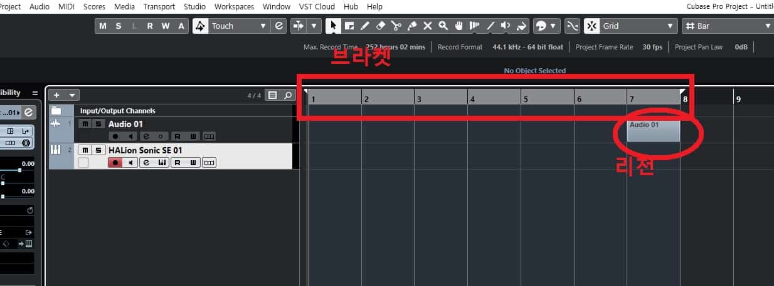The height and width of the screenshot is (286, 774).
Task: Click the inspector volume fader handle
Action: [19, 170]
